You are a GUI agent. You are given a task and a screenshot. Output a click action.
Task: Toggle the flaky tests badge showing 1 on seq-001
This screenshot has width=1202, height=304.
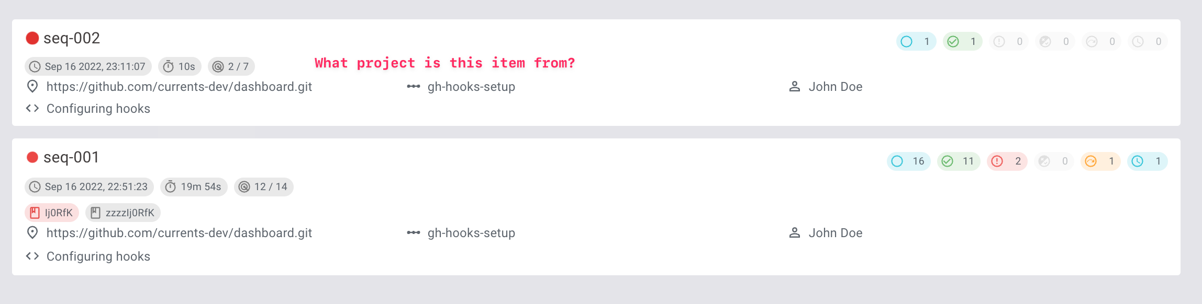(x=1100, y=161)
